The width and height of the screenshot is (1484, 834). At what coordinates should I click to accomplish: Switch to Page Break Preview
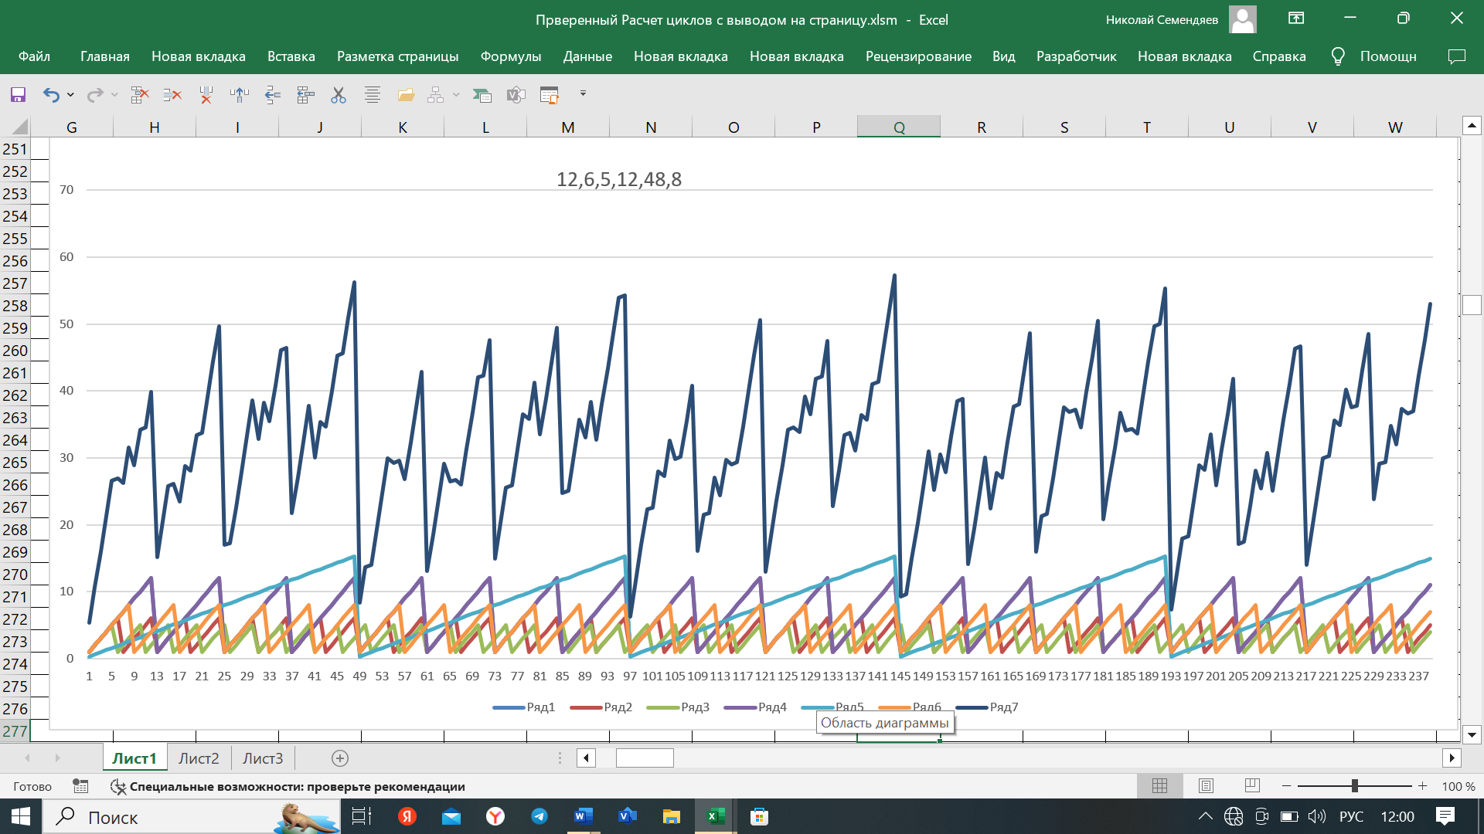click(x=1252, y=786)
